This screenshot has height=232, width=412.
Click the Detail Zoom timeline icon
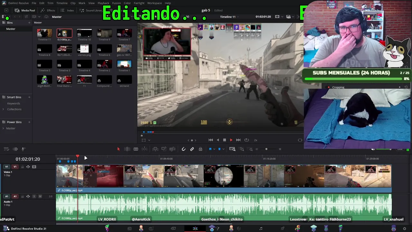[242, 149]
